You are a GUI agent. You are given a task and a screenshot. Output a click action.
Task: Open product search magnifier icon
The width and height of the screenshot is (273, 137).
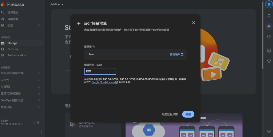tap(3, 12)
